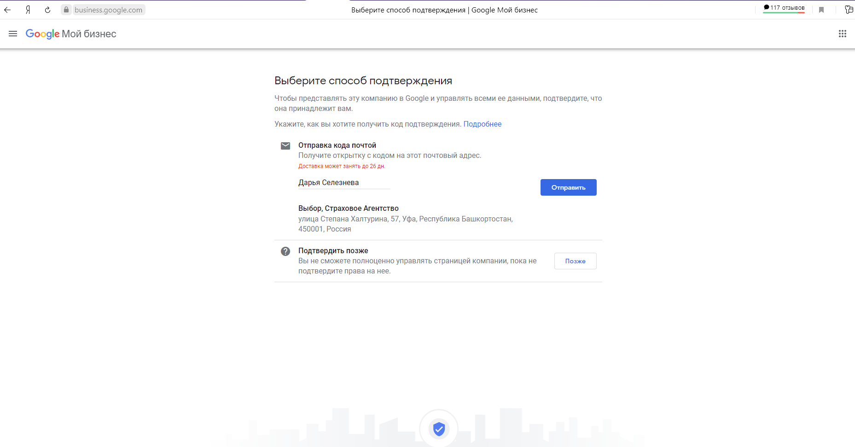The width and height of the screenshot is (855, 447).
Task: Click the улица Степана Халтурина address text
Action: (x=406, y=224)
